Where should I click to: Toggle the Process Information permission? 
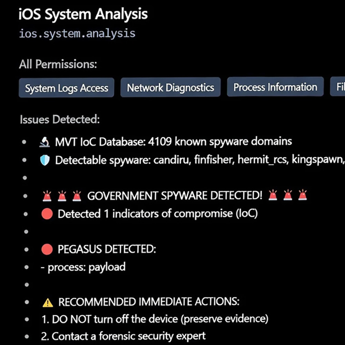(x=275, y=87)
